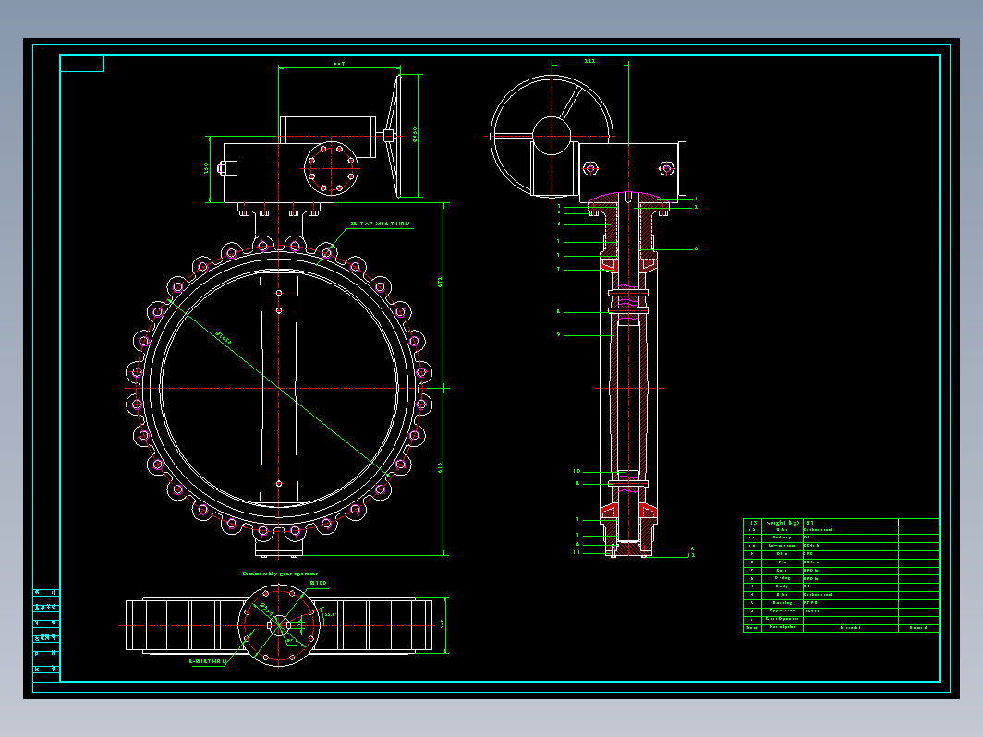Screen dimensions: 983x737
Task: Click the bottom row of parts list table
Action: pyautogui.click(x=841, y=628)
